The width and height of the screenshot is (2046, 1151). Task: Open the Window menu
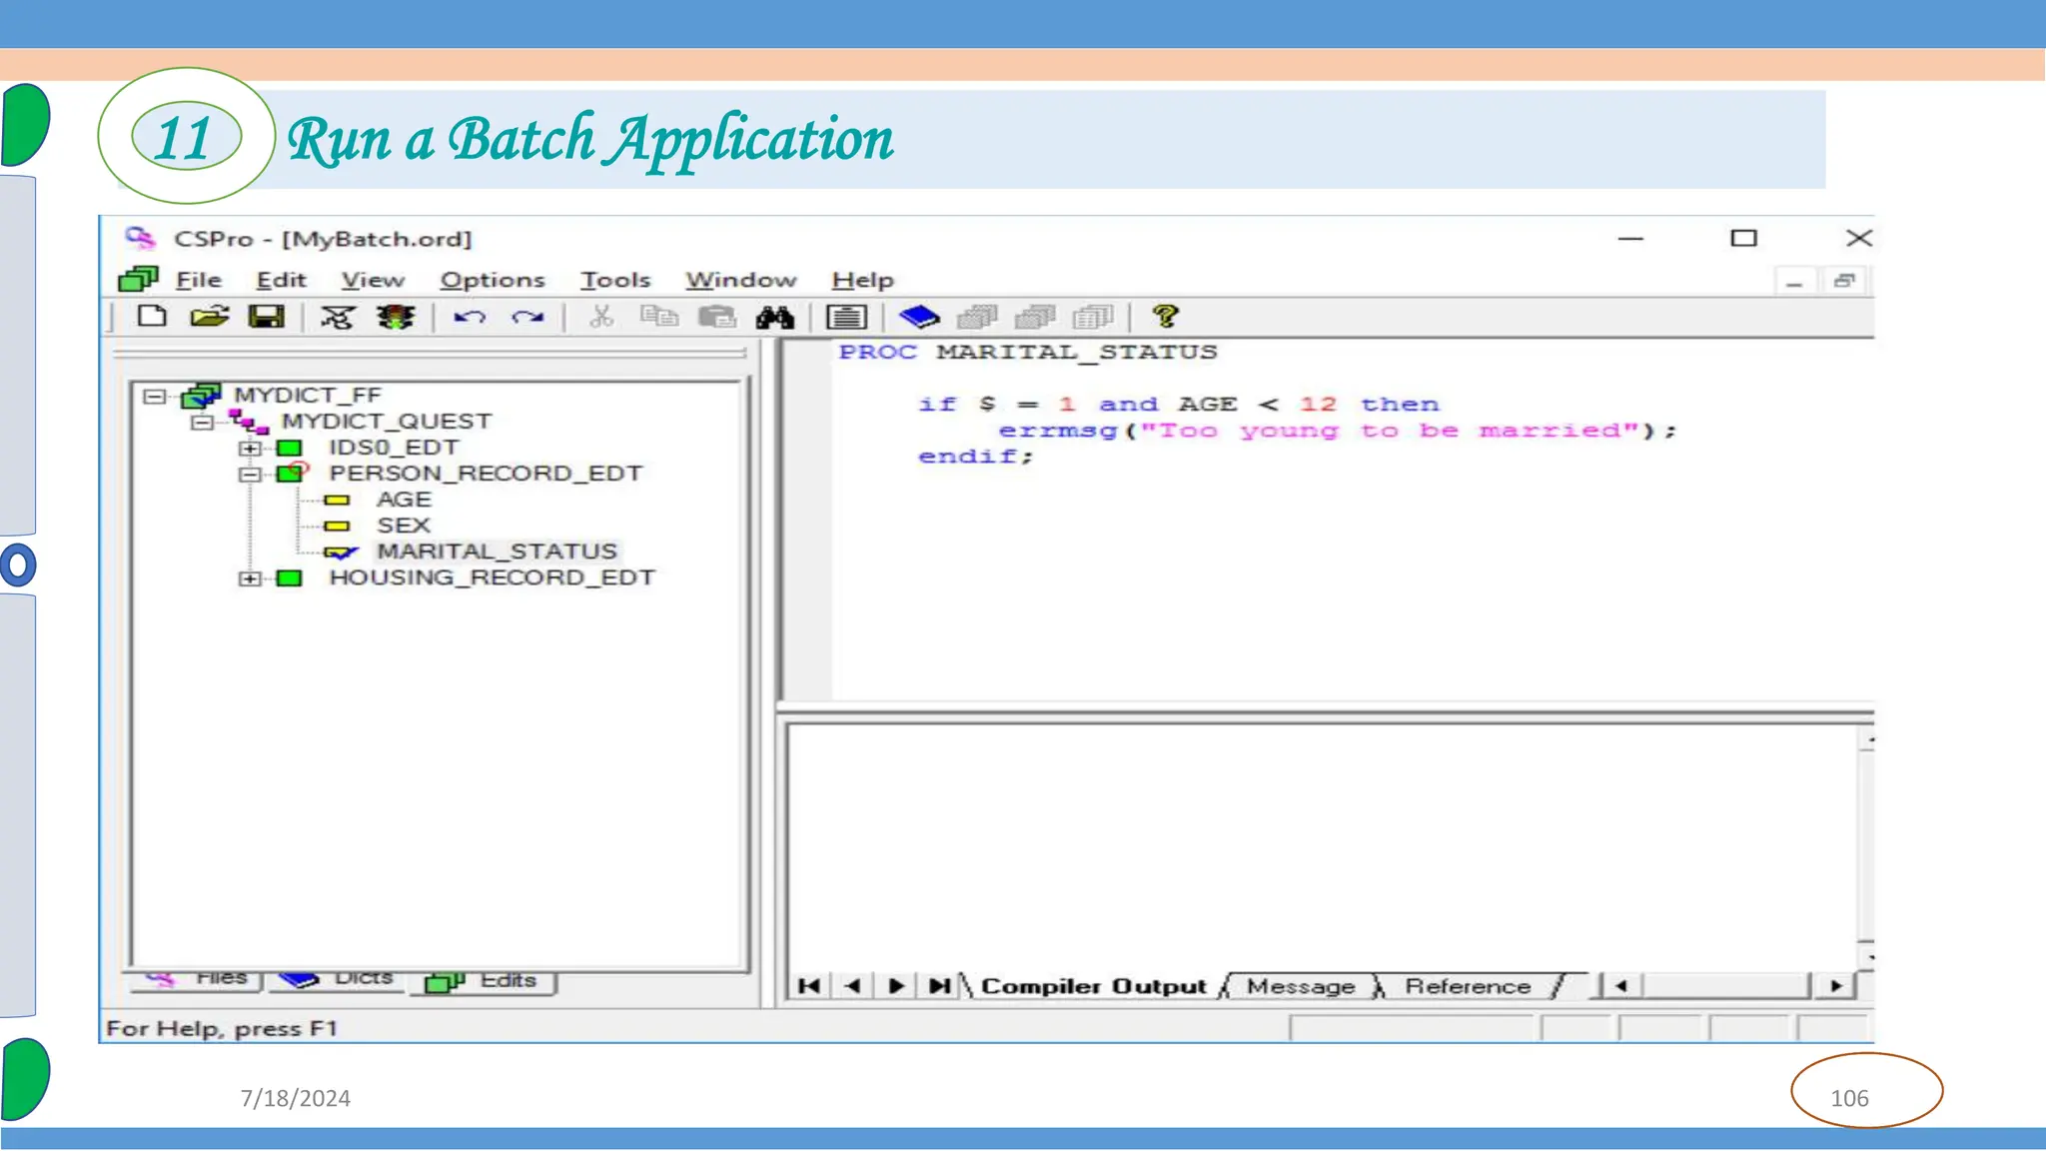tap(740, 281)
